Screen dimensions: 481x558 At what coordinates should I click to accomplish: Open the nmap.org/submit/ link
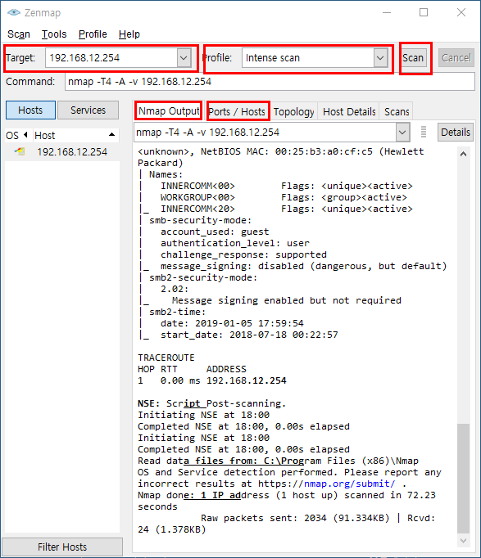[349, 484]
